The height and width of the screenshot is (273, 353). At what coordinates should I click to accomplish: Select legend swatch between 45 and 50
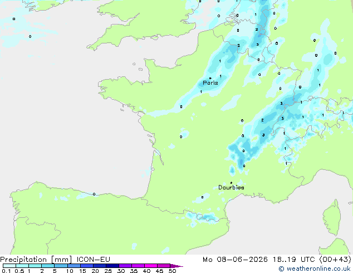coord(164,266)
